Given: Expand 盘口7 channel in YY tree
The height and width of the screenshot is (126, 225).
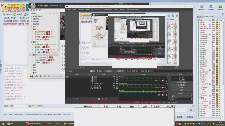Looking at the screenshot, I should (x=32, y=68).
